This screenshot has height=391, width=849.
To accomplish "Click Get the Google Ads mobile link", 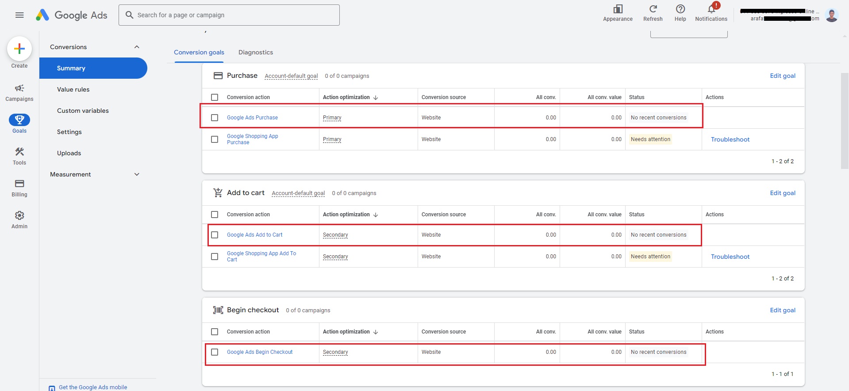I will (x=93, y=387).
